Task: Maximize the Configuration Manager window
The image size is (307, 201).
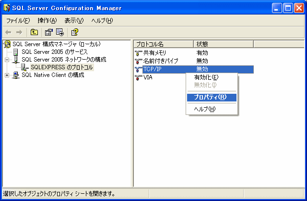Action: pyautogui.click(x=288, y=8)
